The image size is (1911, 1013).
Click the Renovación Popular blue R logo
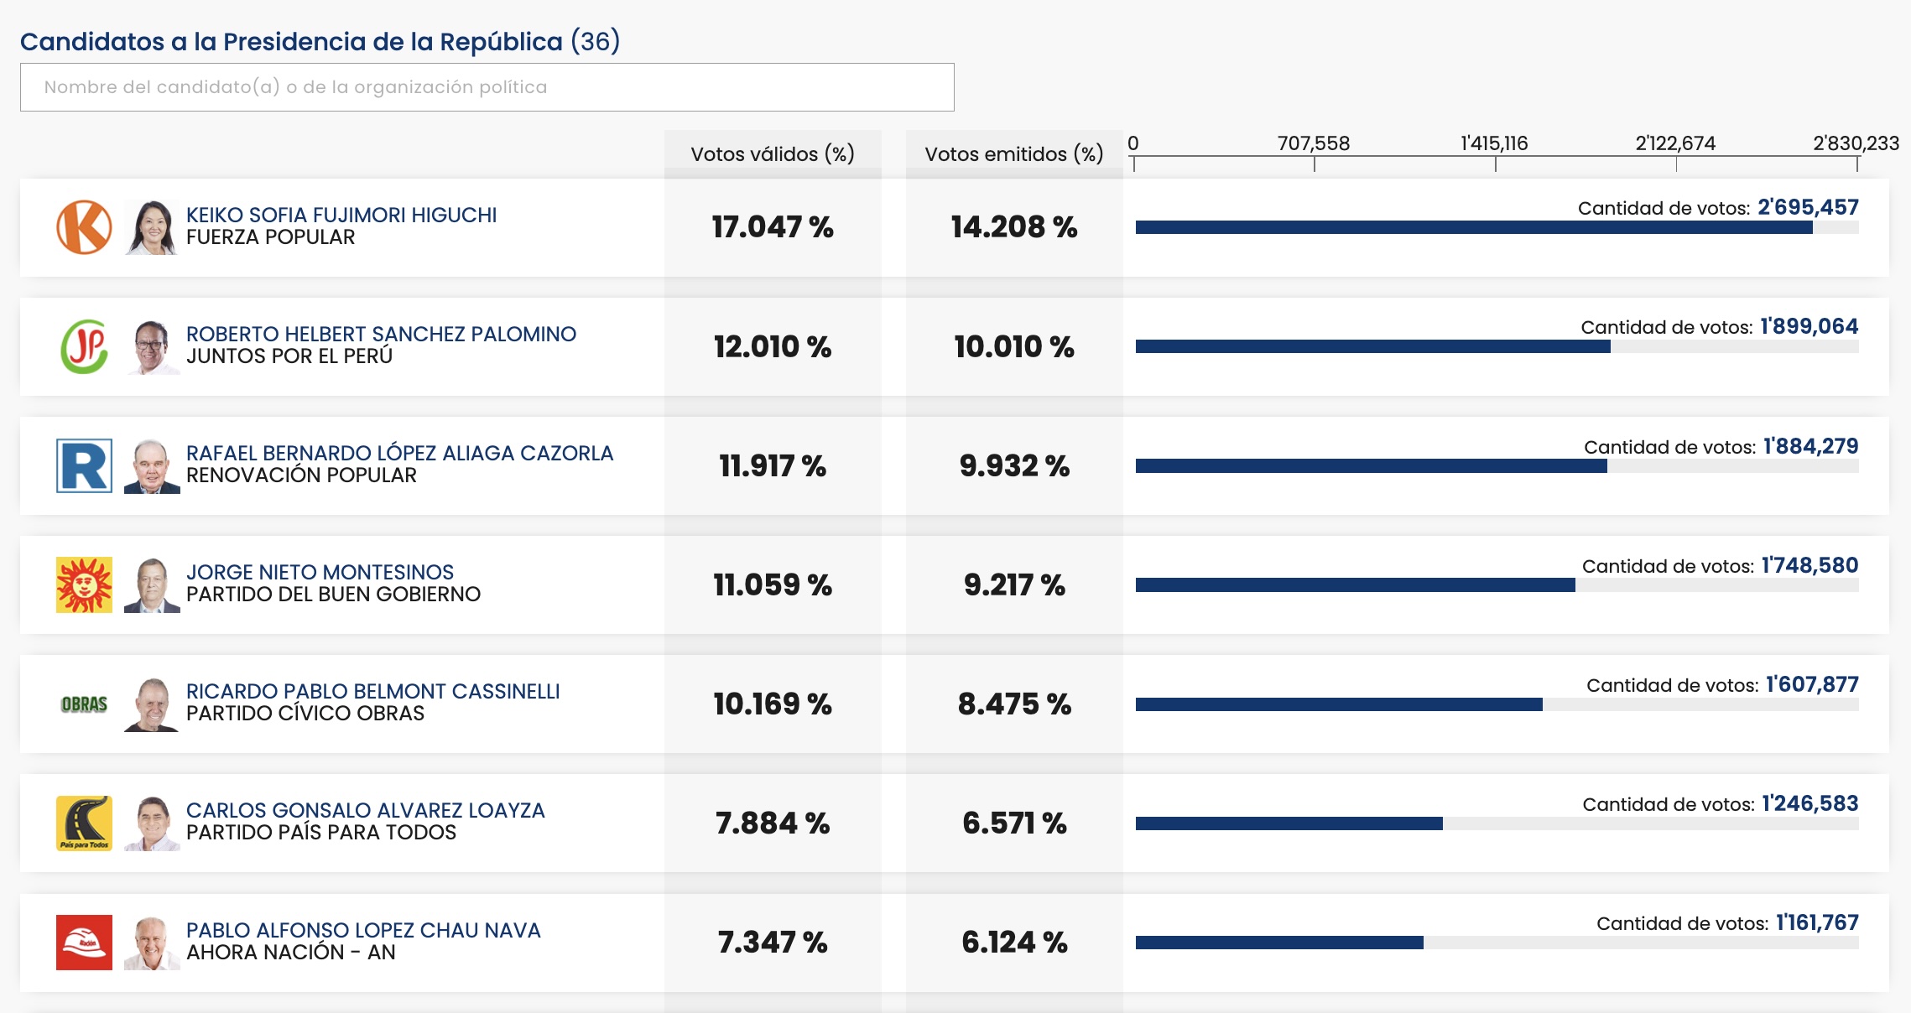pos(84,465)
